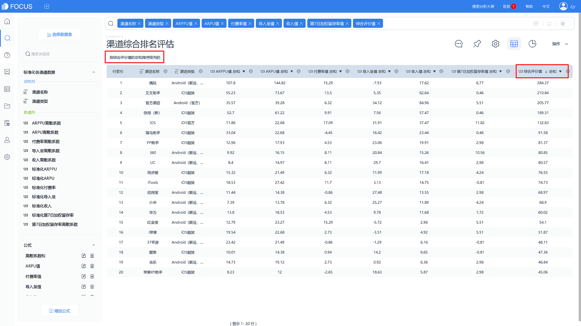Open the data table icon in sidebar
Image resolution: width=581 pixels, height=326 pixels.
tap(7, 89)
